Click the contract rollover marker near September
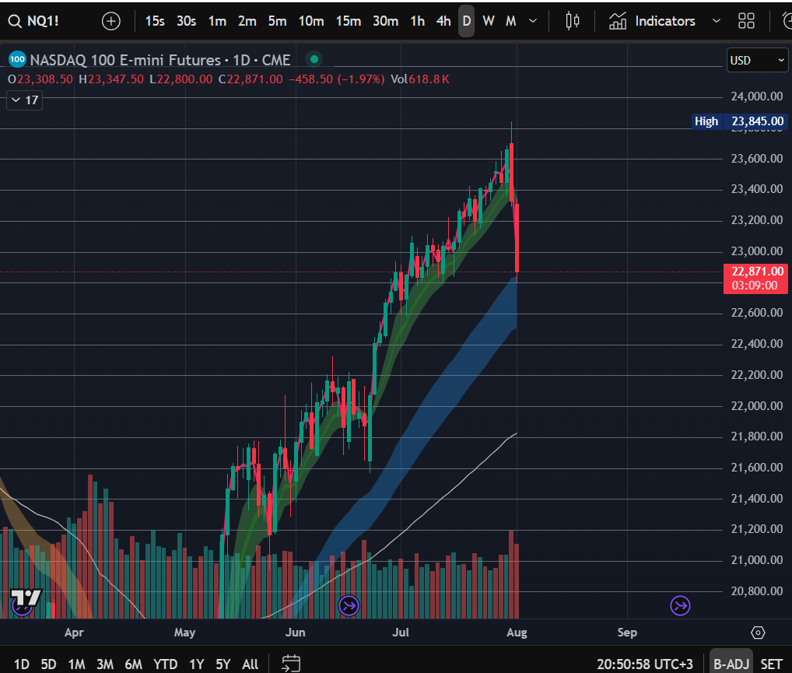The image size is (792, 673). [681, 605]
